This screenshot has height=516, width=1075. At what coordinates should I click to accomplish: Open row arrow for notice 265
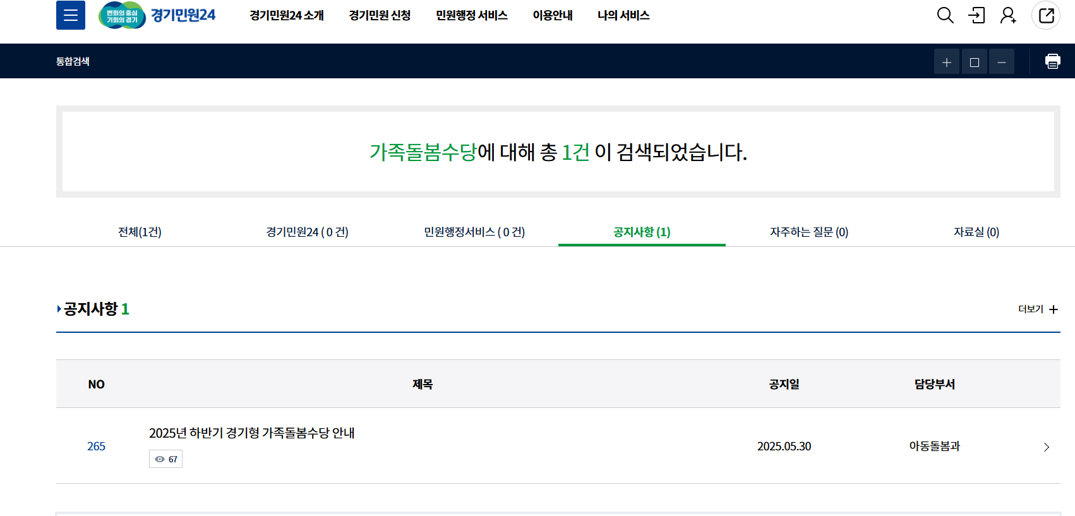[1047, 447]
